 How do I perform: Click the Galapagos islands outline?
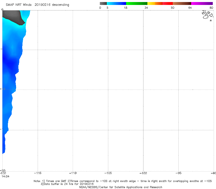click(x=208, y=15)
